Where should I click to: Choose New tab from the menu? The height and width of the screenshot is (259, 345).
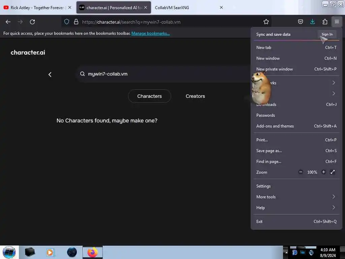click(296, 48)
